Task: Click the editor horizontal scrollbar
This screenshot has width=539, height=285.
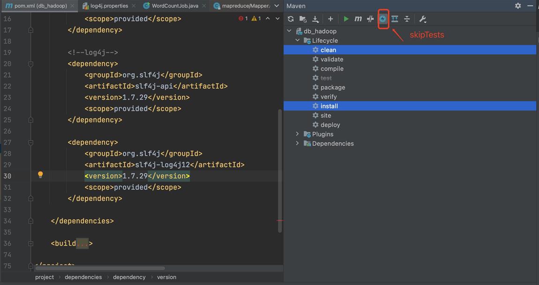Action: tap(100, 268)
